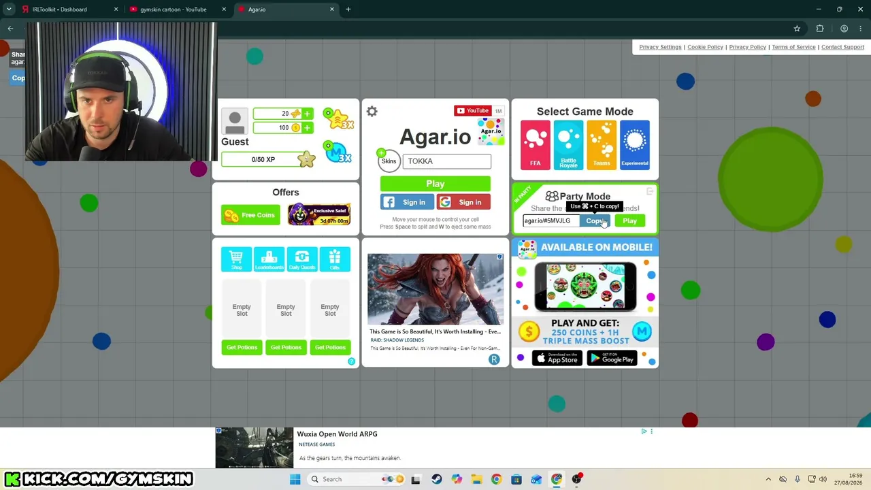Screen dimensions: 871x490
Task: Activate the 3x XP star boost
Action: tap(338, 119)
